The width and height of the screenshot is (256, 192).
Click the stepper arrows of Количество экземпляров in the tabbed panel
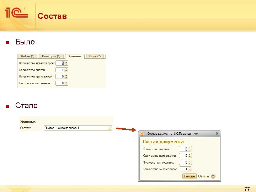(66, 63)
